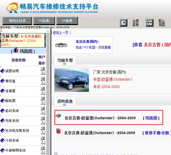Click the Outlander car thumbnail image

[72, 80]
